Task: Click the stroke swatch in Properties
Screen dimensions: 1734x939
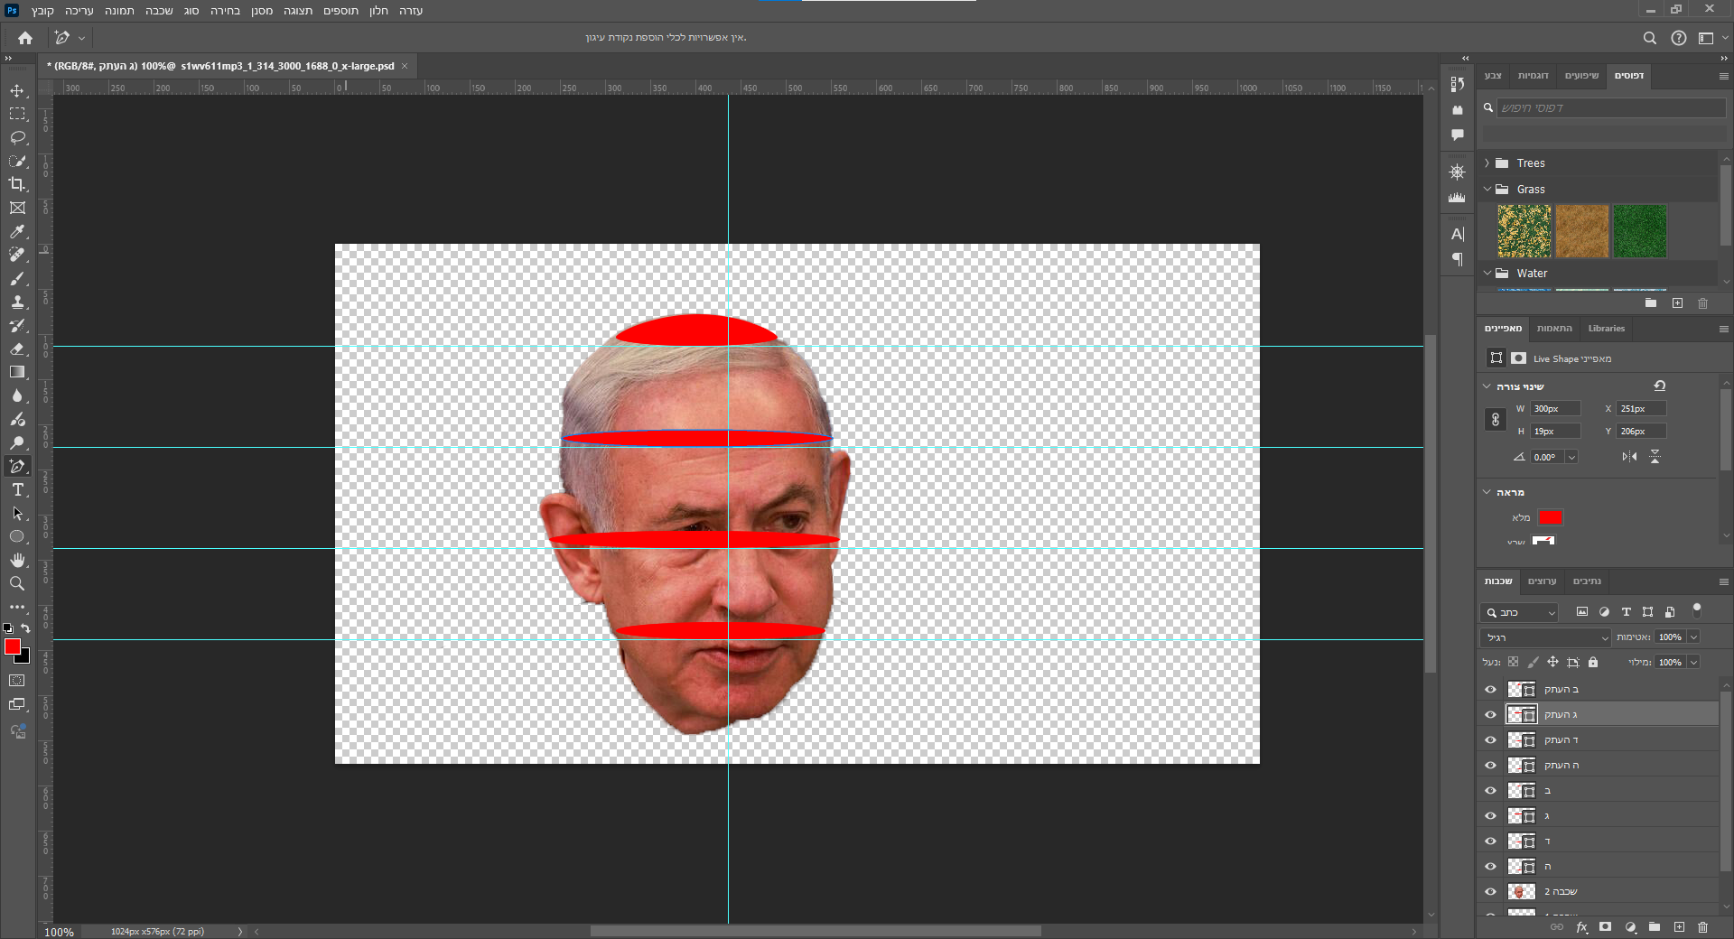Action: coord(1543,541)
